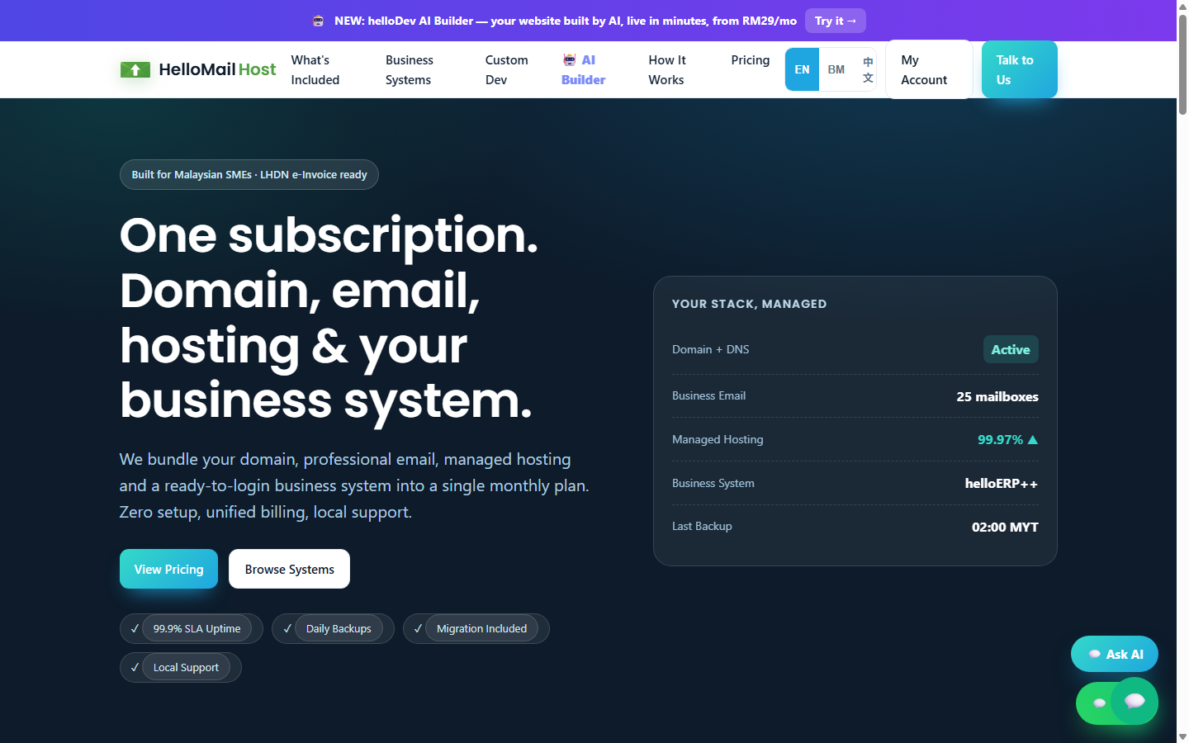Click the checkmark beside Migration Included
Viewport: 1189px width, 743px height.
pos(418,628)
